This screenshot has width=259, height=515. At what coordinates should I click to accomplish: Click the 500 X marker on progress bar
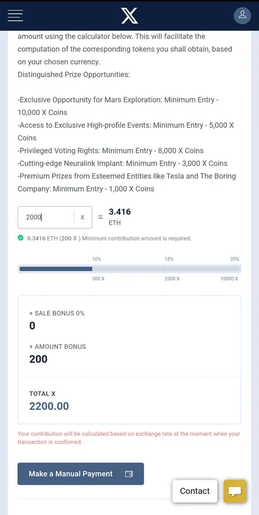pyautogui.click(x=99, y=279)
